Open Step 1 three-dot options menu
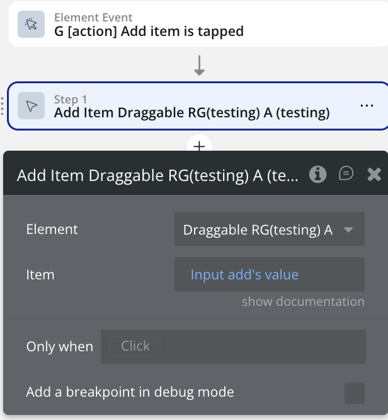The image size is (388, 420). click(367, 106)
